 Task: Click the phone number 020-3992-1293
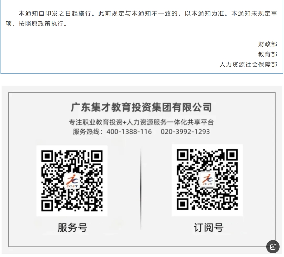tap(185, 132)
